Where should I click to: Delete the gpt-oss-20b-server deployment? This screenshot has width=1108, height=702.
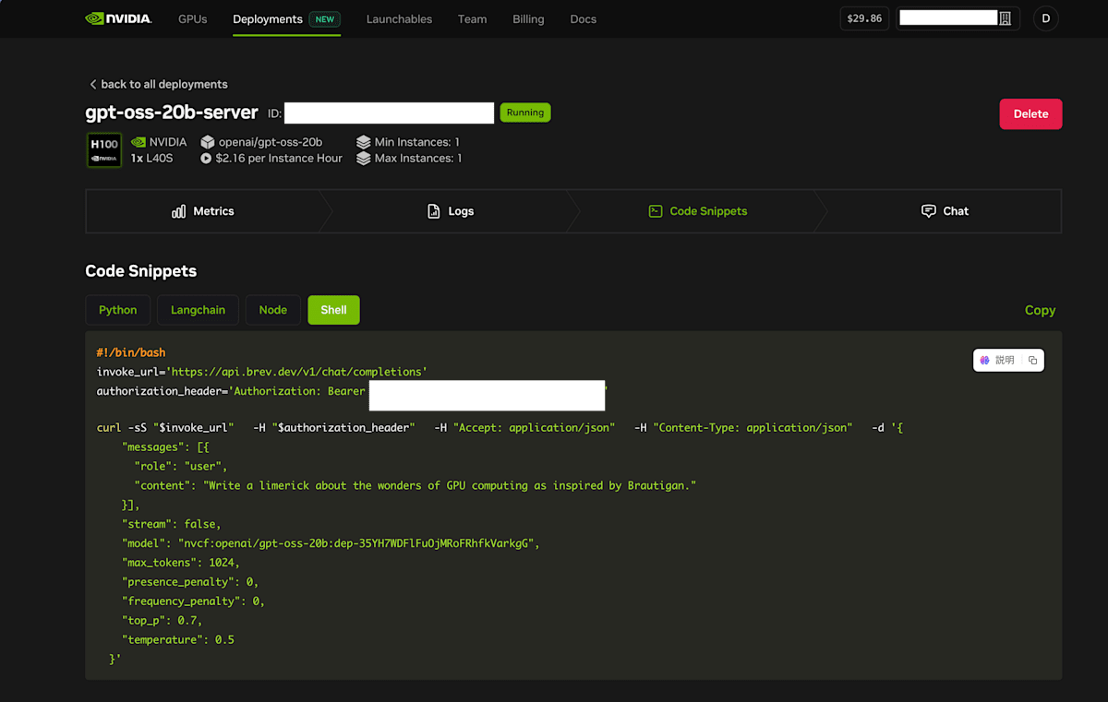click(1030, 114)
